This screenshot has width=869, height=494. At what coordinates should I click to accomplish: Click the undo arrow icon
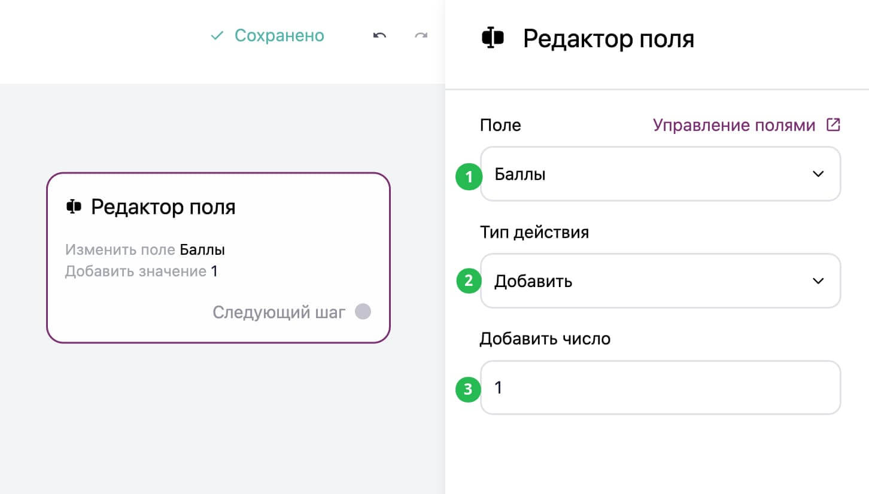click(379, 36)
